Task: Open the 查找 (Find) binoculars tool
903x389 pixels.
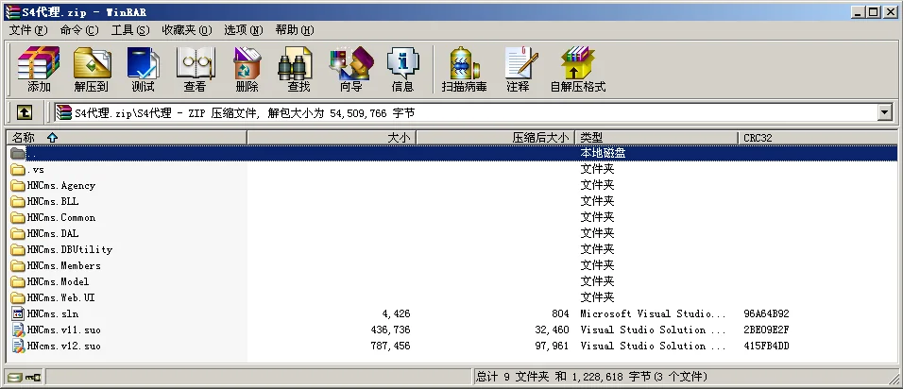Action: (x=298, y=69)
